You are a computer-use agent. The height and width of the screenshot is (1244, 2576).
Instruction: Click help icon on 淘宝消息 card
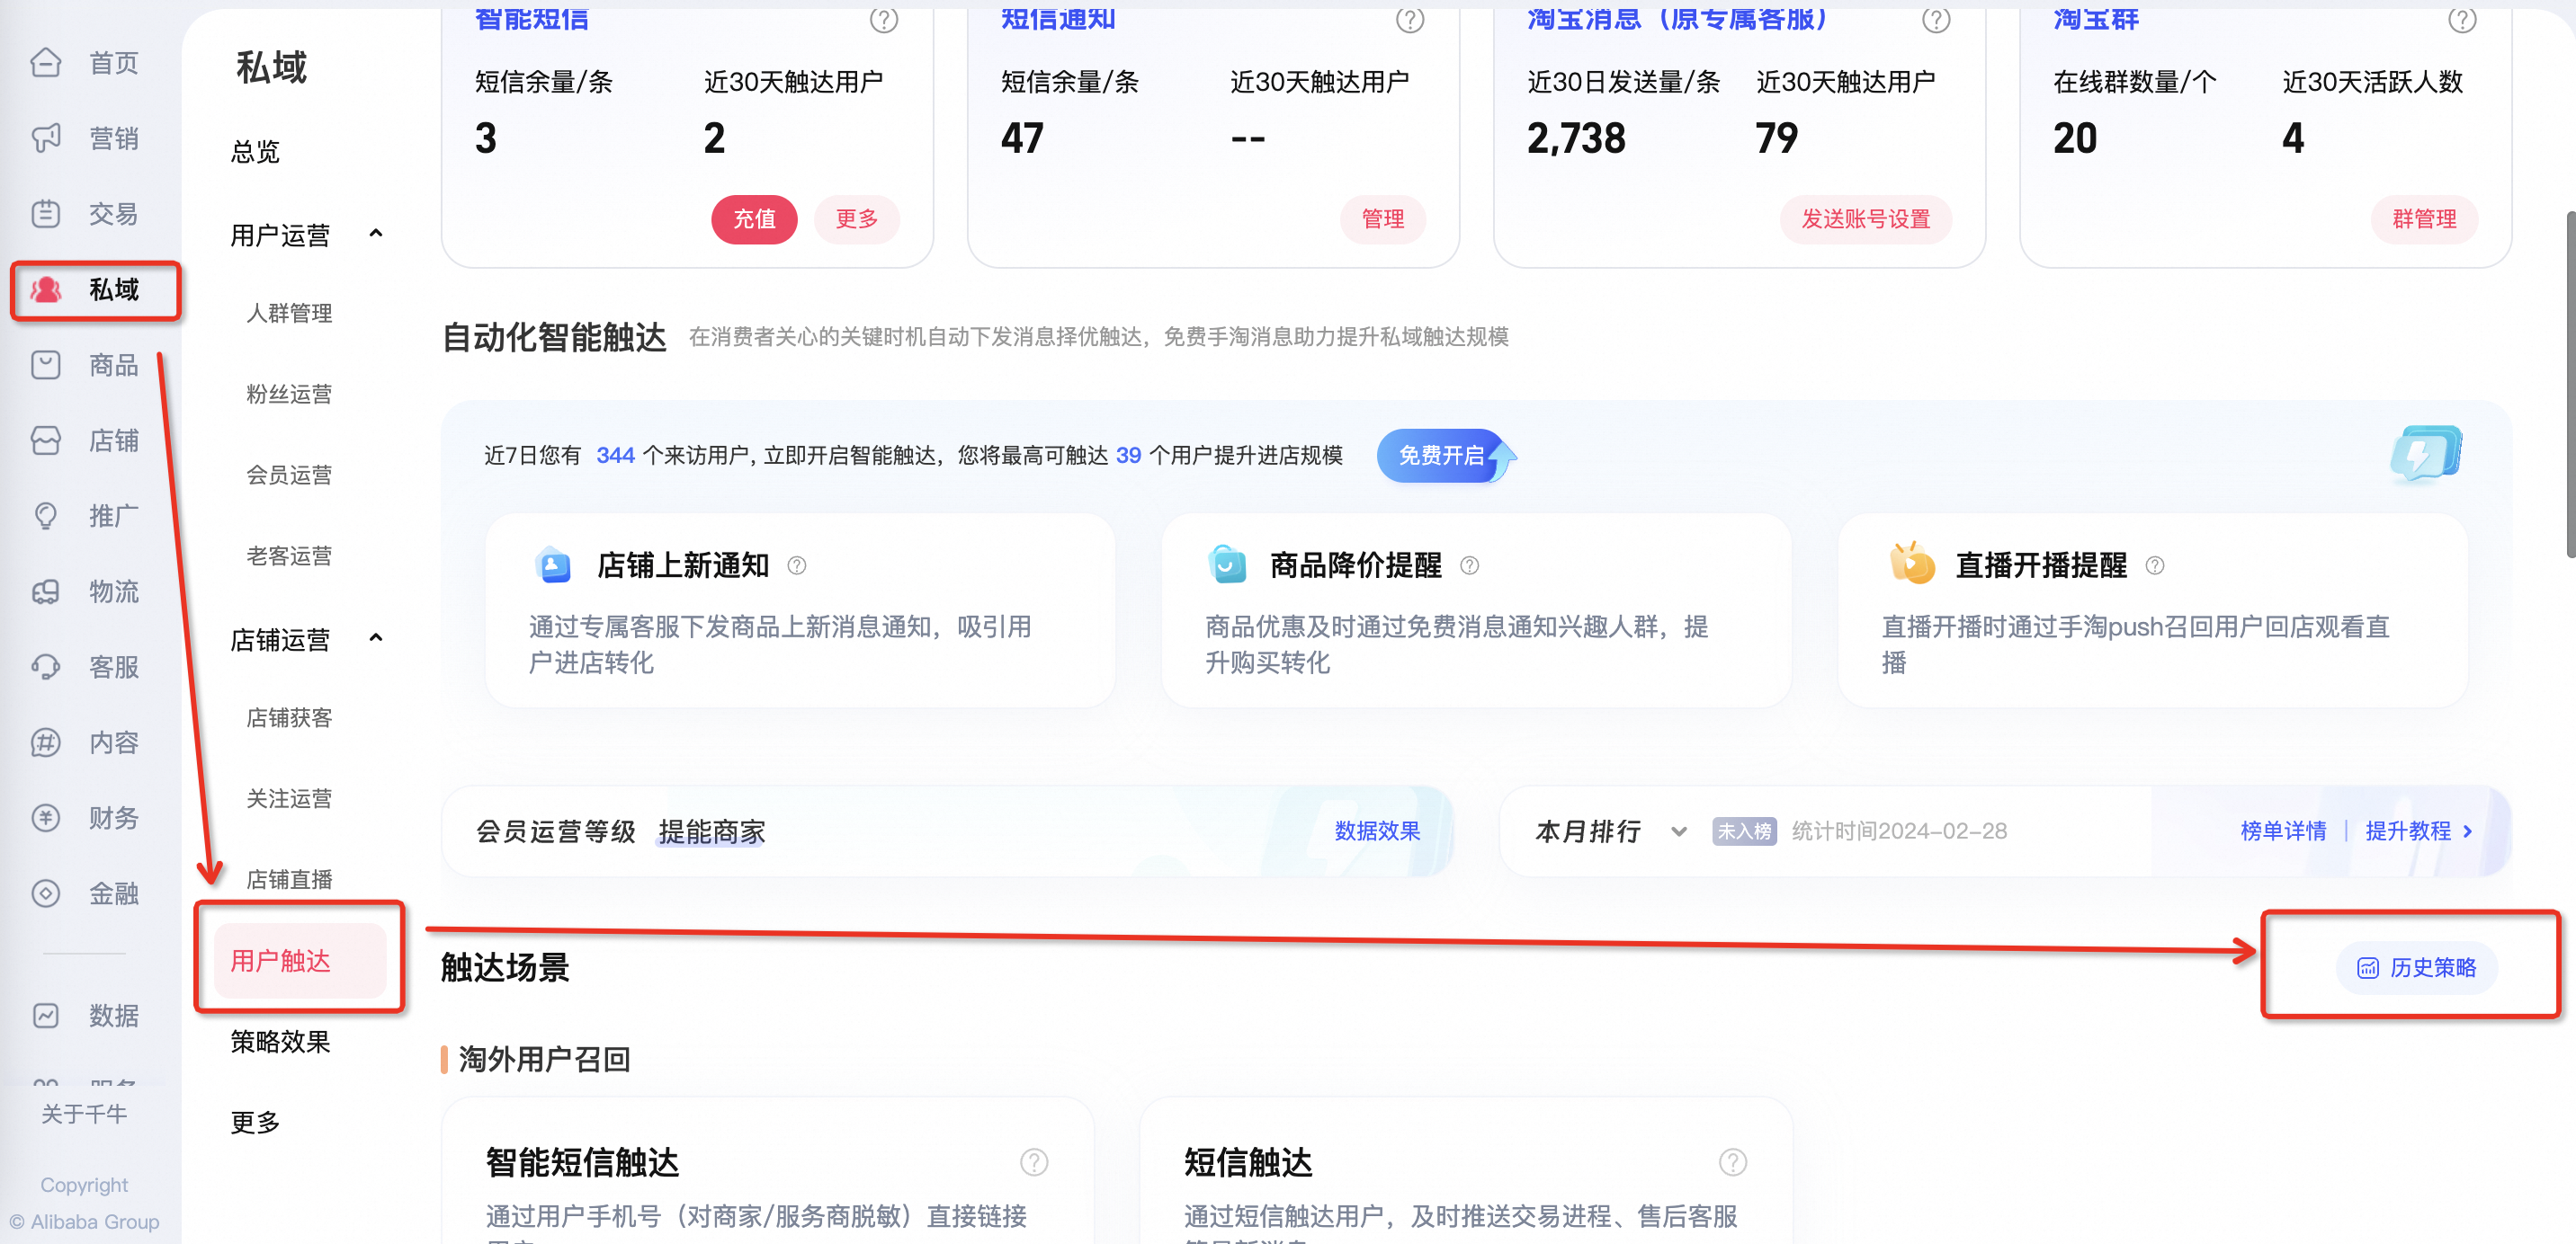[1936, 19]
